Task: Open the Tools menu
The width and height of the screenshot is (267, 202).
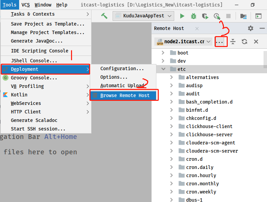Action: (x=10, y=5)
